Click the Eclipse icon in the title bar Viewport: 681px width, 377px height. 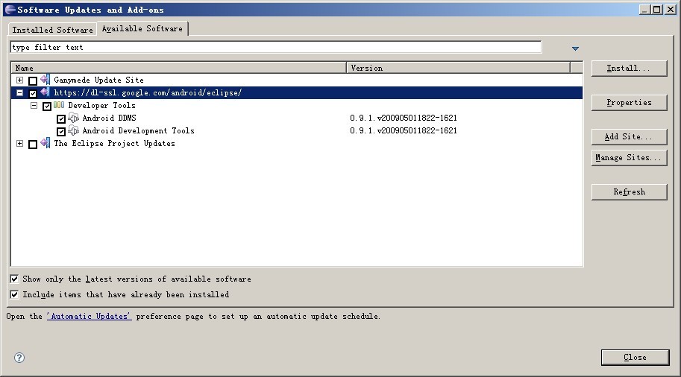click(x=10, y=10)
